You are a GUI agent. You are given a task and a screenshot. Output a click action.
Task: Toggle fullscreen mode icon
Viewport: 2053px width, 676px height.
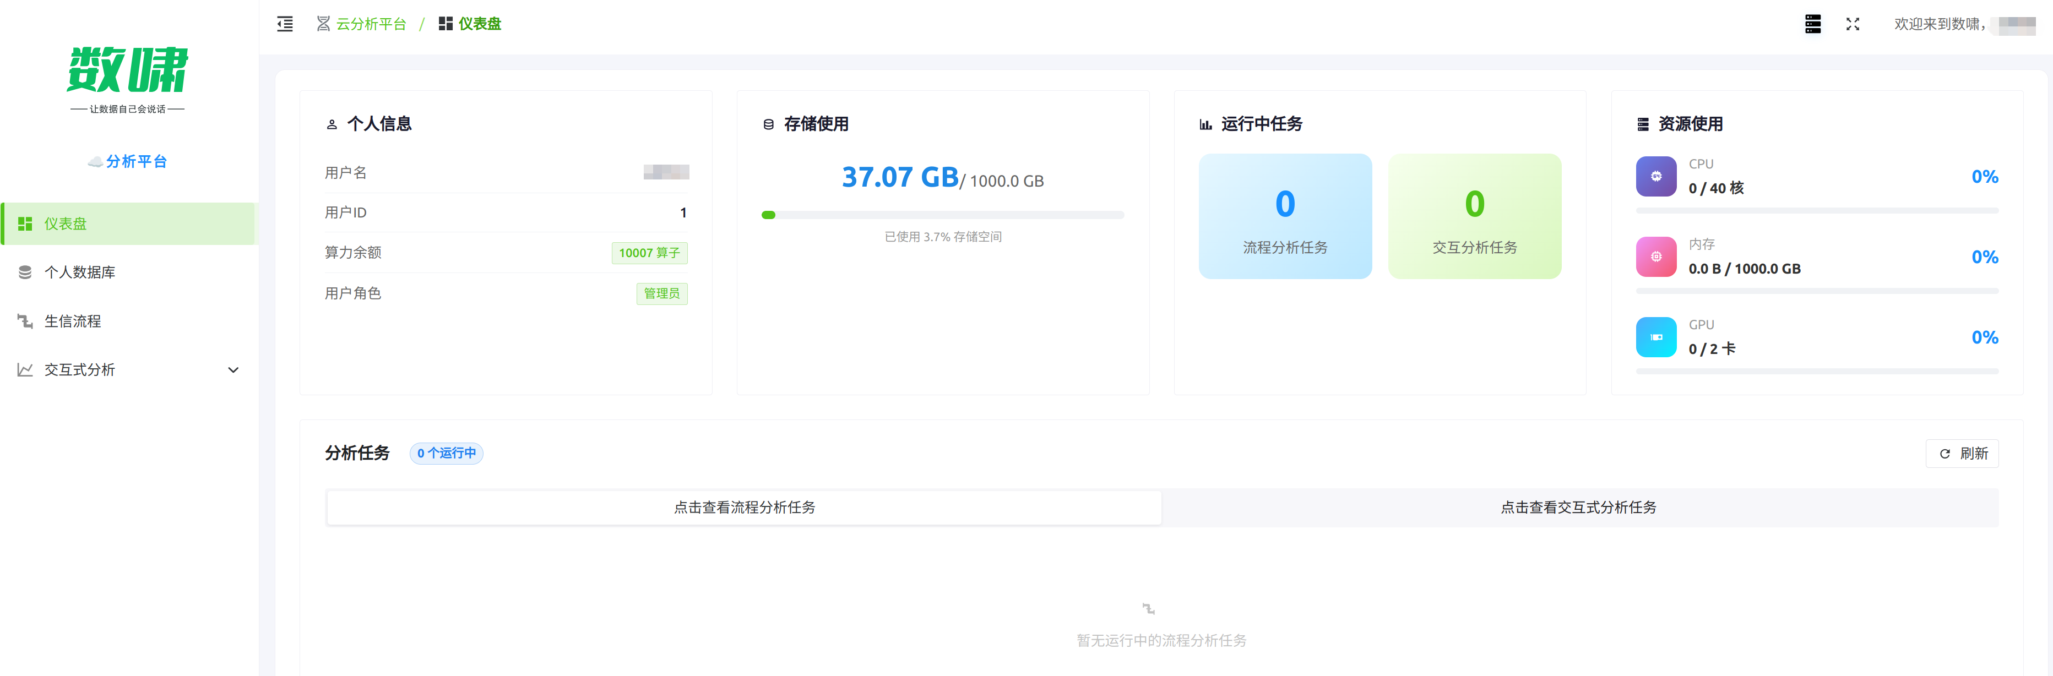(x=1852, y=24)
